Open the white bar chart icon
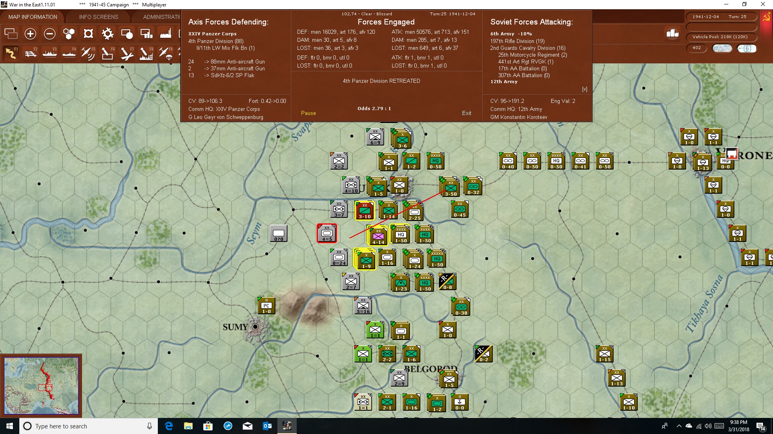This screenshot has height=434, width=773. point(672,33)
